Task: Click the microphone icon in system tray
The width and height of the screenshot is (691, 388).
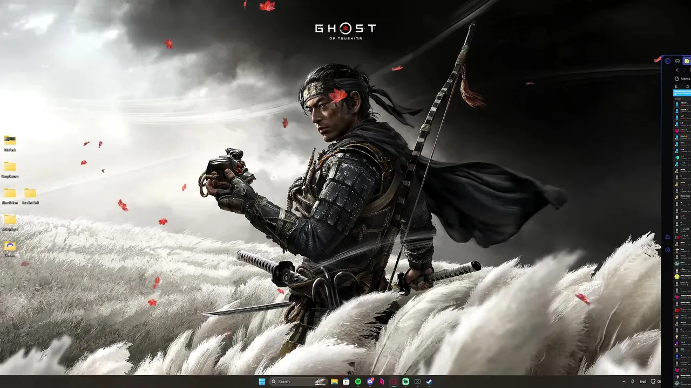Action: click(633, 382)
